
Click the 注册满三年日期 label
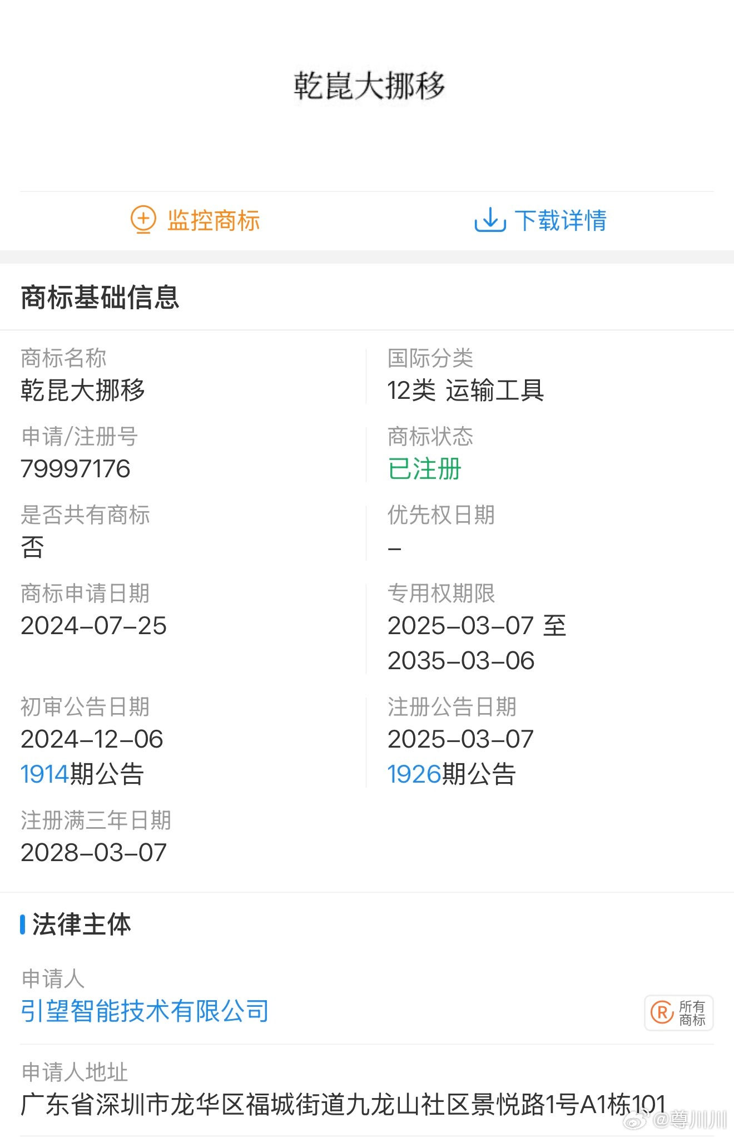tap(96, 820)
